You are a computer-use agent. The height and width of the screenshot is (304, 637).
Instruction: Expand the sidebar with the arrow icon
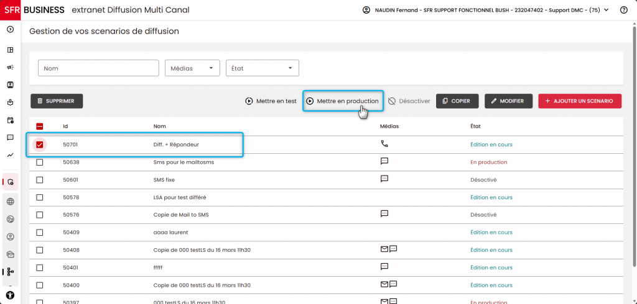coord(11,29)
